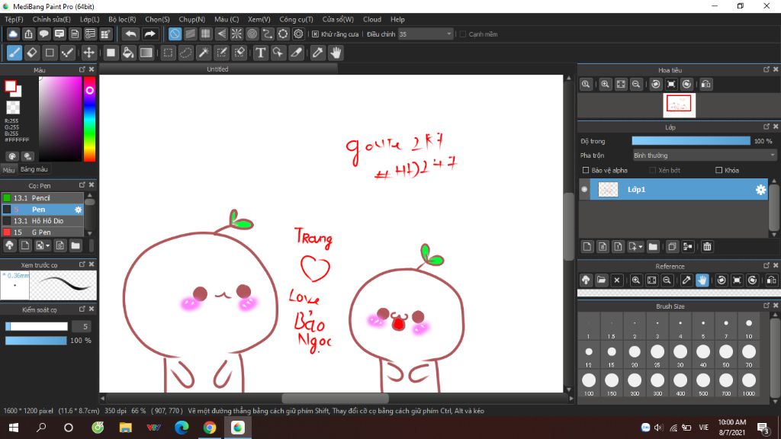Image resolution: width=781 pixels, height=439 pixels.
Task: Click the Redo arrow
Action: pos(149,34)
